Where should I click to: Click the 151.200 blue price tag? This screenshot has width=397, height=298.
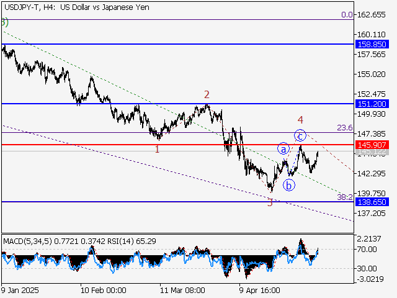[372, 104]
